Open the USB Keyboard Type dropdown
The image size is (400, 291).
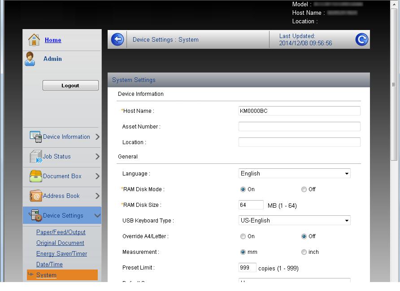[294, 220]
